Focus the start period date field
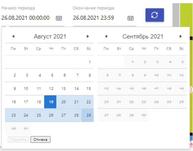 click(x=25, y=18)
